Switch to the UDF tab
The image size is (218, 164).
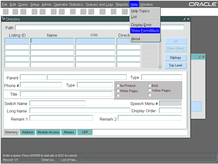pos(85,132)
